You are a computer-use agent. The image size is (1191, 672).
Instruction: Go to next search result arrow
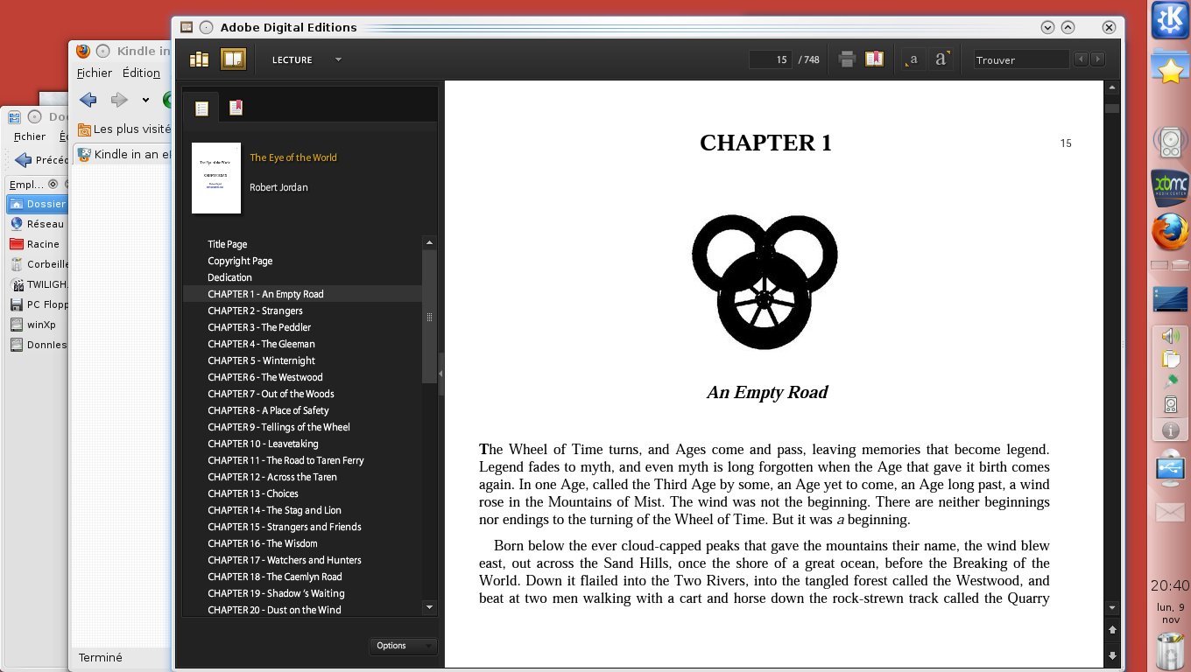tap(1097, 59)
